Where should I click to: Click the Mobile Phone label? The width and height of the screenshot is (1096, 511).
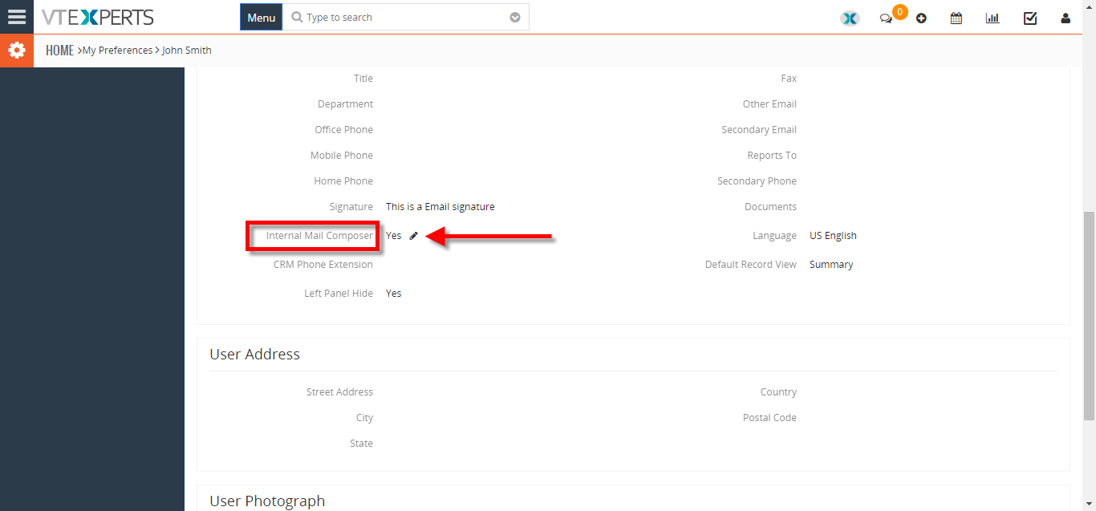[x=342, y=156]
